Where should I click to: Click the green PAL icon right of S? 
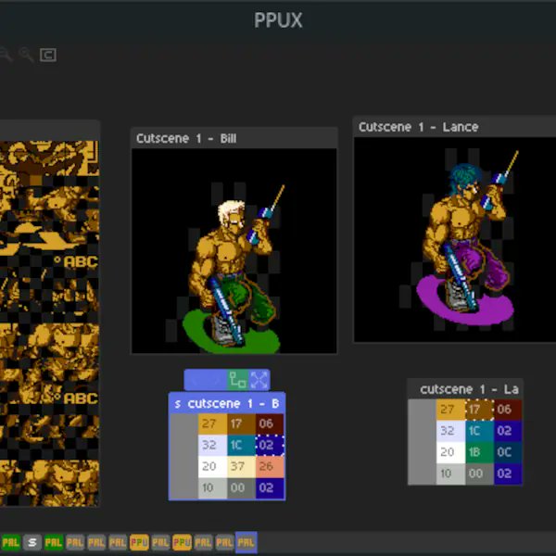tap(54, 542)
